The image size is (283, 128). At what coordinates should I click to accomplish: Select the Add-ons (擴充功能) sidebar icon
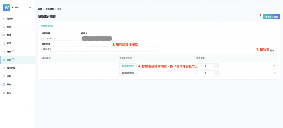pos(4,68)
